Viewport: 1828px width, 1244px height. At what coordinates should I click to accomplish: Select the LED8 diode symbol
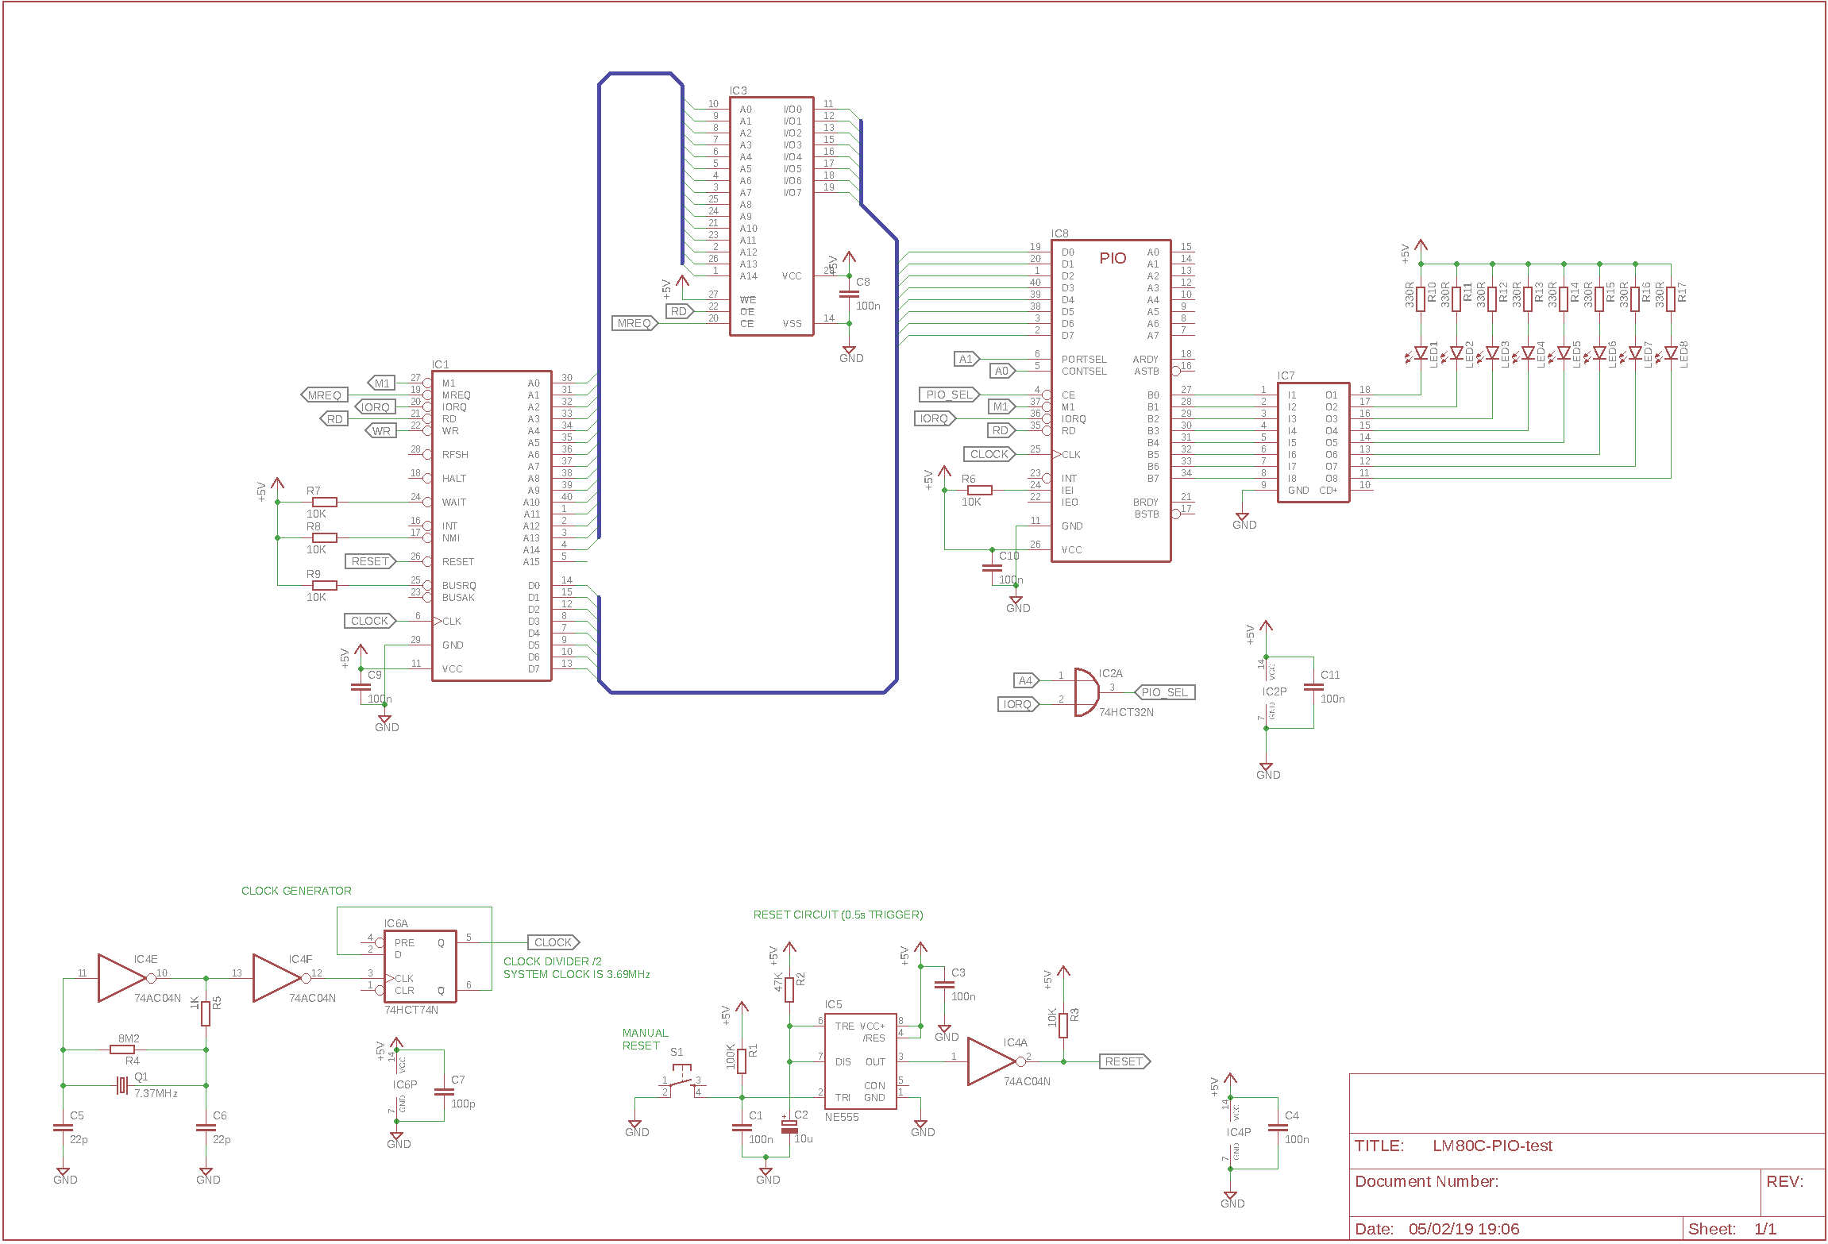pos(1671,353)
